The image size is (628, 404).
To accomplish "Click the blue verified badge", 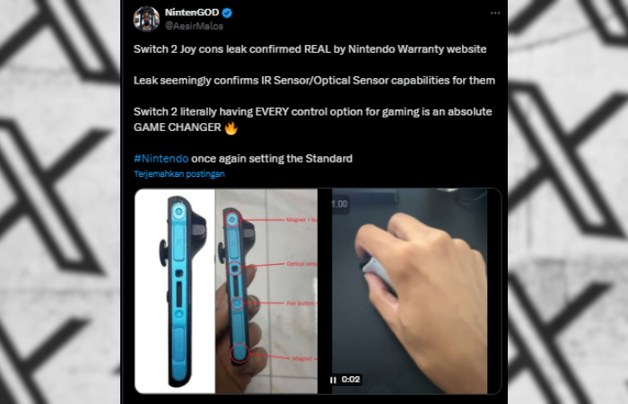I will 227,13.
